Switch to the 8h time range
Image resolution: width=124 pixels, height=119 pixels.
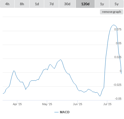pos(22,4)
